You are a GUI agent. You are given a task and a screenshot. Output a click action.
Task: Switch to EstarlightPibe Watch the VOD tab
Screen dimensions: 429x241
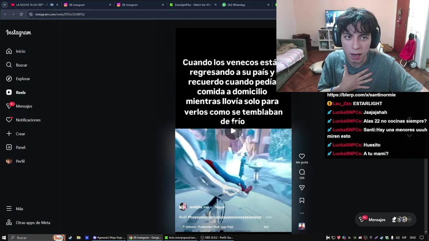pyautogui.click(x=193, y=5)
